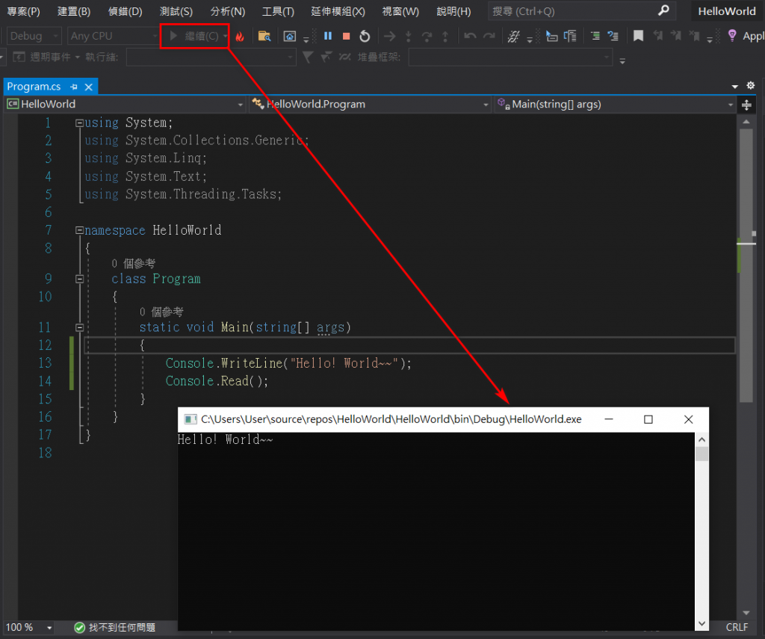
Task: Click the Step Over icon
Action: click(x=427, y=36)
